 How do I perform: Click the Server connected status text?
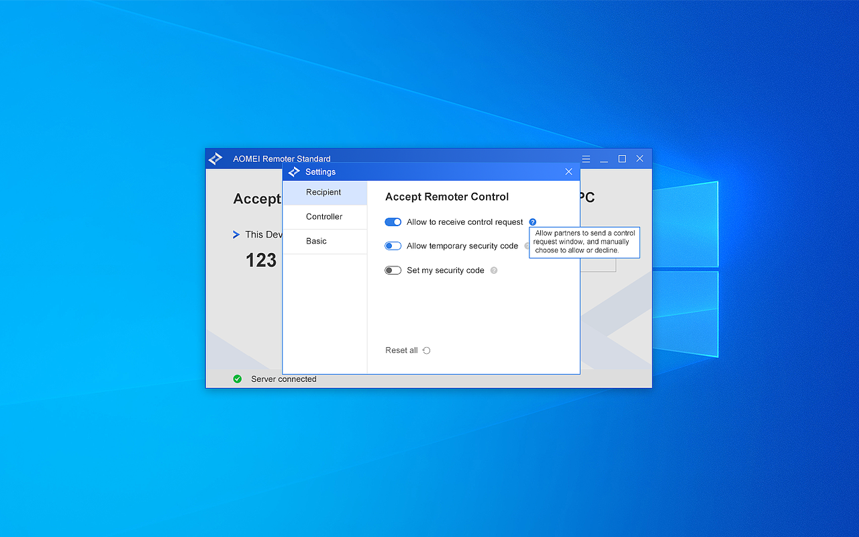pyautogui.click(x=284, y=379)
